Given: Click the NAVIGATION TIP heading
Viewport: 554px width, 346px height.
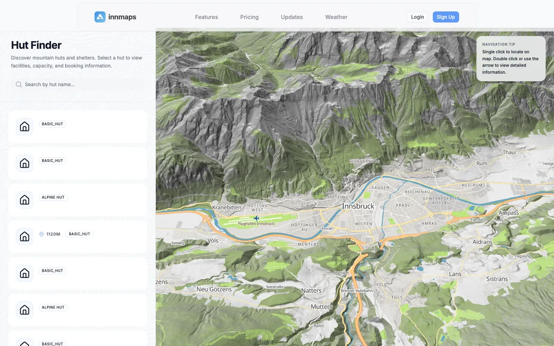Looking at the screenshot, I should pos(499,44).
